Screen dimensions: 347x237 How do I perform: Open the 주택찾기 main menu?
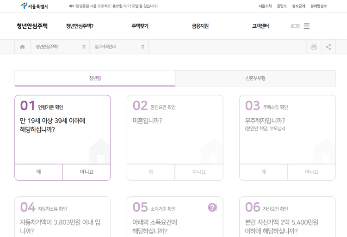coord(140,26)
